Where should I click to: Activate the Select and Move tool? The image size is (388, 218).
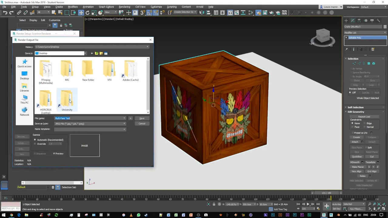pos(81,12)
